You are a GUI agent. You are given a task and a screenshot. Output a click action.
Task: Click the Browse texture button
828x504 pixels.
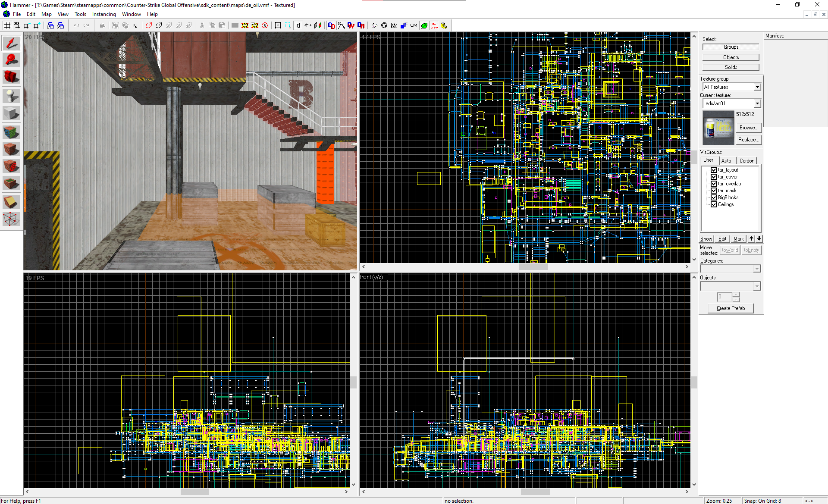748,128
